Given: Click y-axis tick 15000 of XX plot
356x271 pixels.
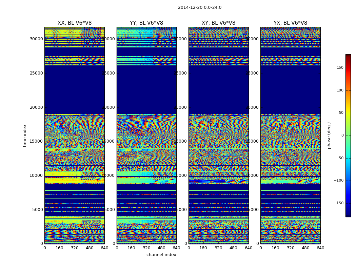Looking at the screenshot, I should pyautogui.click(x=36, y=141).
